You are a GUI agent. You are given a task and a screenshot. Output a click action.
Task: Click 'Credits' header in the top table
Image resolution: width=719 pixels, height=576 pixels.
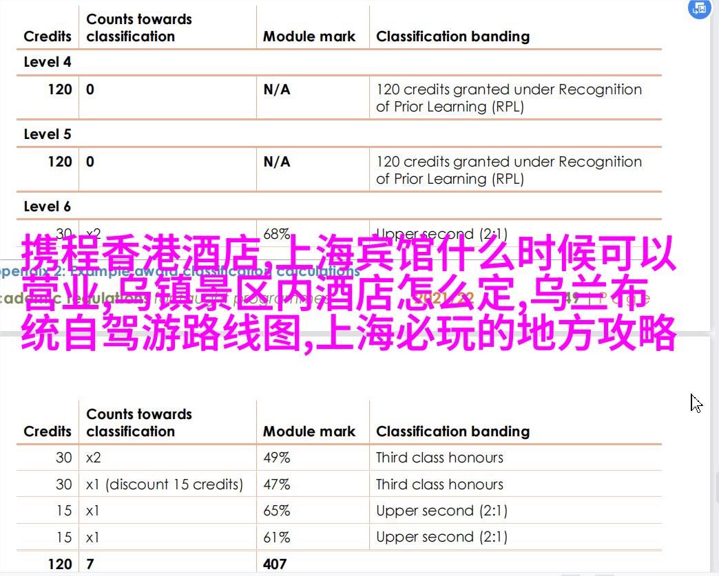pos(48,36)
